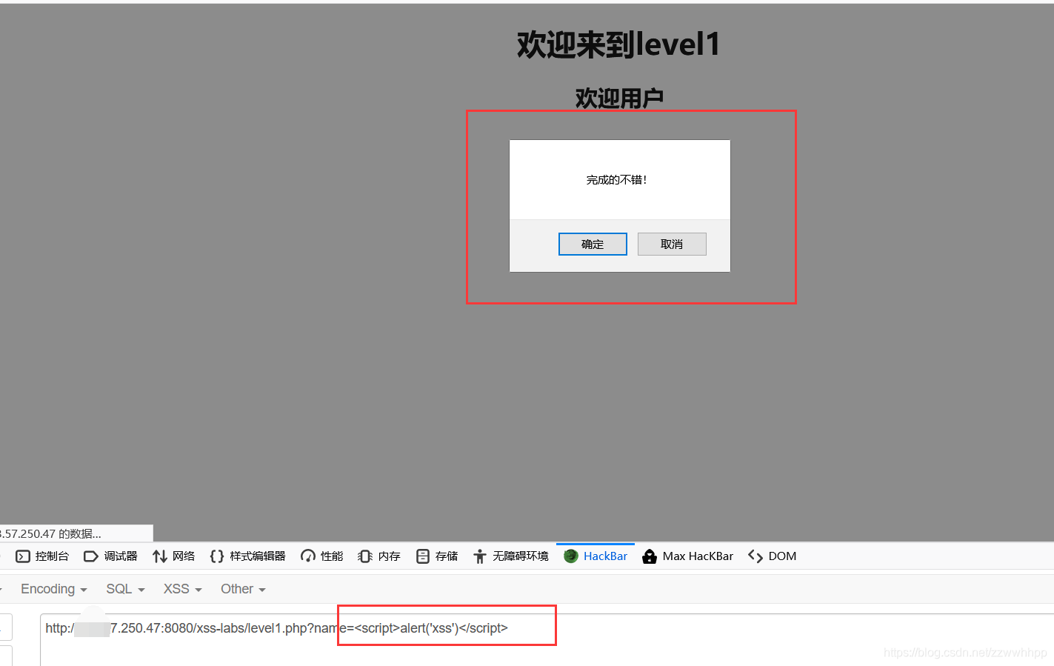The height and width of the screenshot is (666, 1054).
Task: Open the 控制台 console tab
Action: pos(42,556)
